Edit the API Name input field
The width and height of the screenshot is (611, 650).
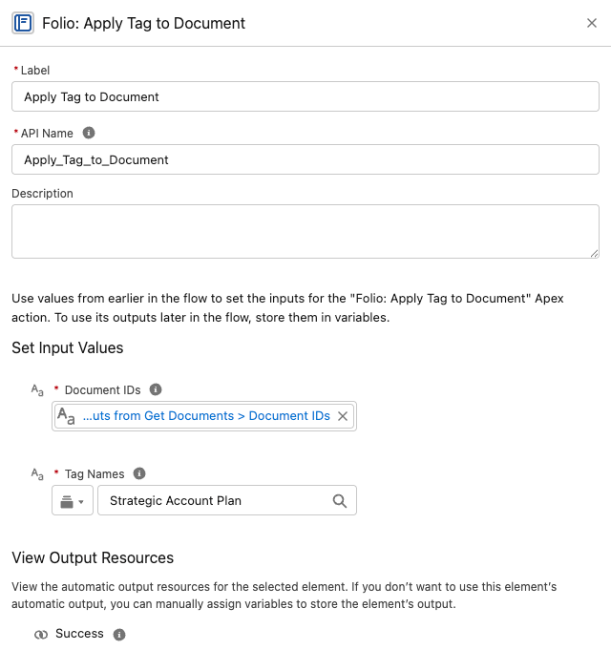point(305,159)
